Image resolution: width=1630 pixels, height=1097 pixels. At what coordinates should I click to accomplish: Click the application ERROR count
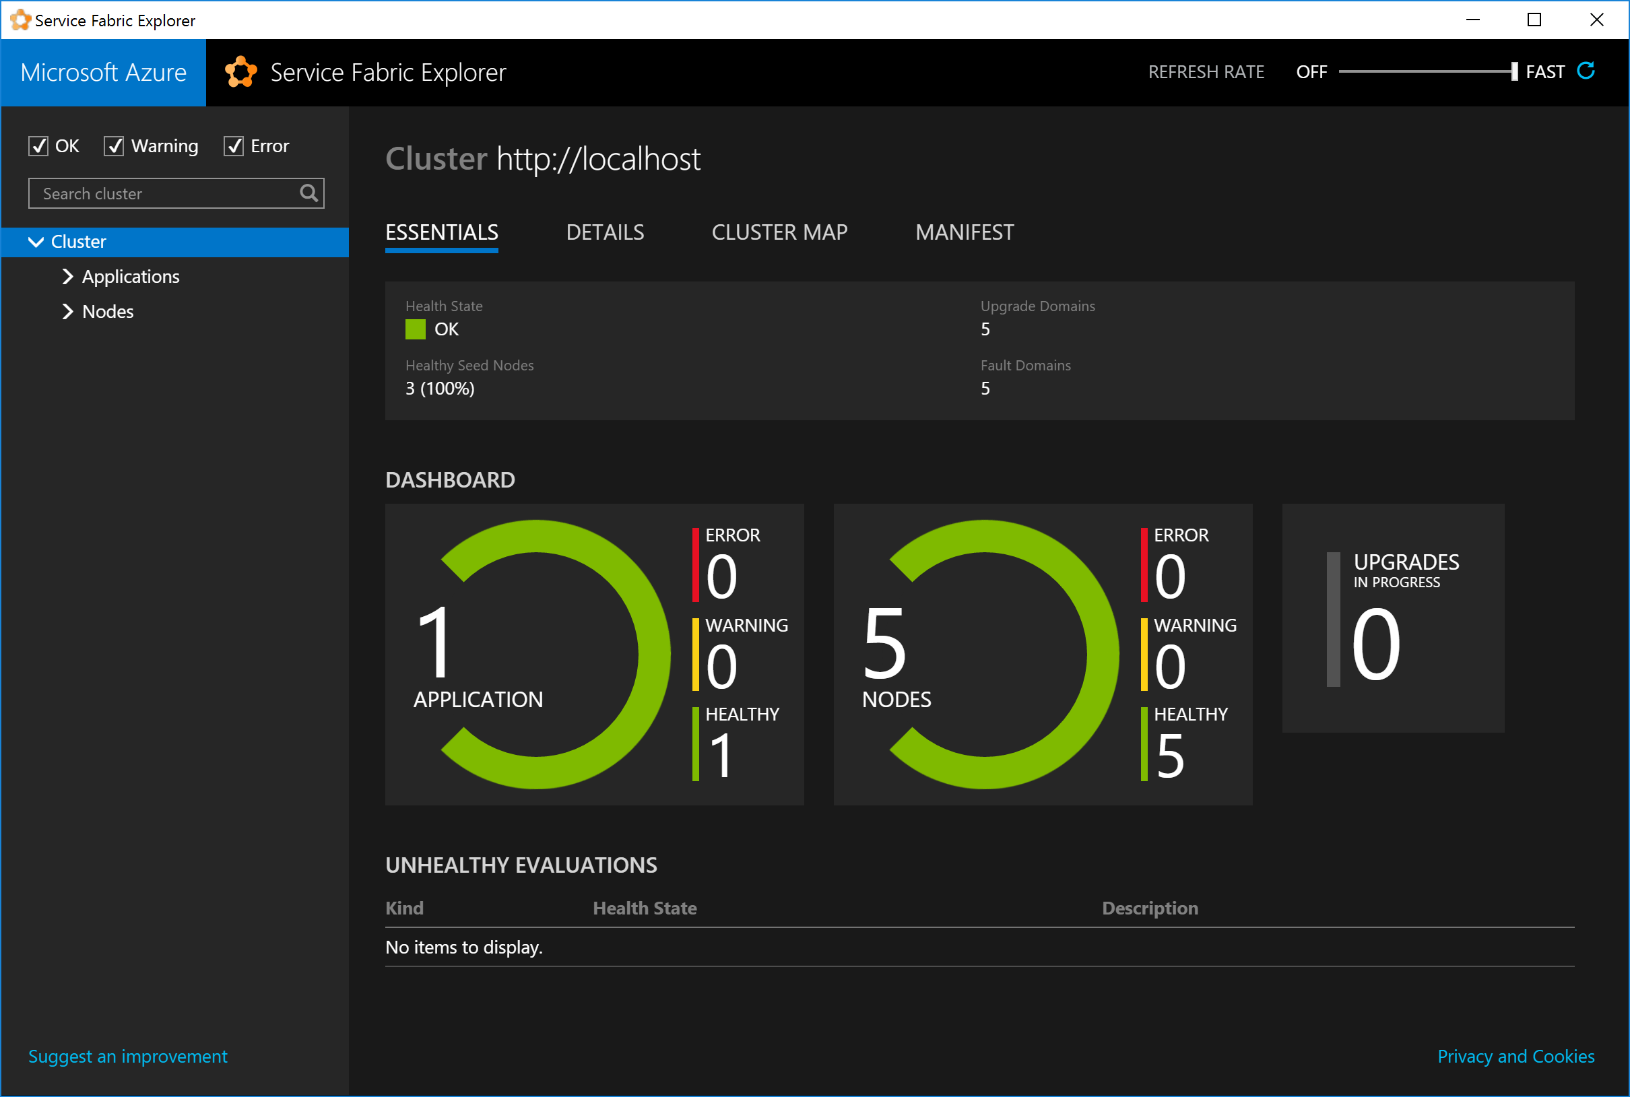pos(721,576)
